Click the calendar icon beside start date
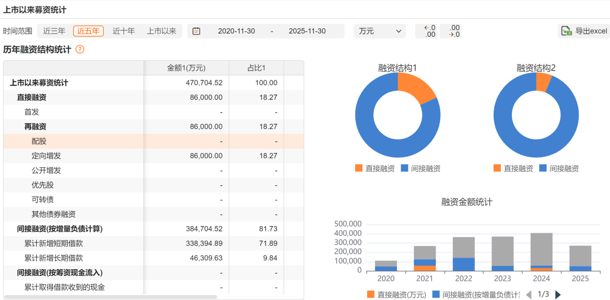 196,31
